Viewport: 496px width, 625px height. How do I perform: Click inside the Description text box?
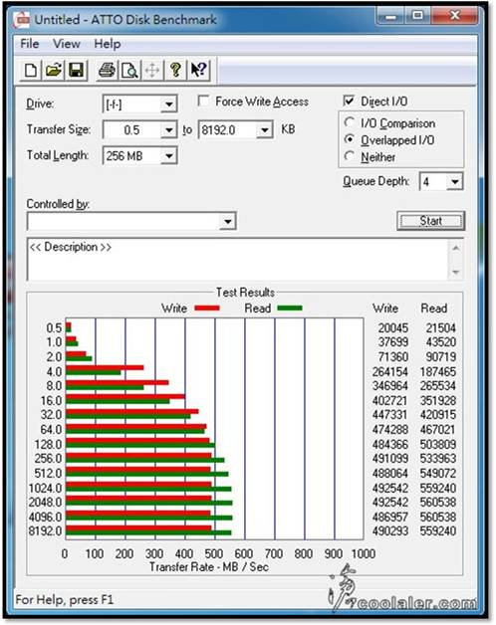click(x=239, y=260)
